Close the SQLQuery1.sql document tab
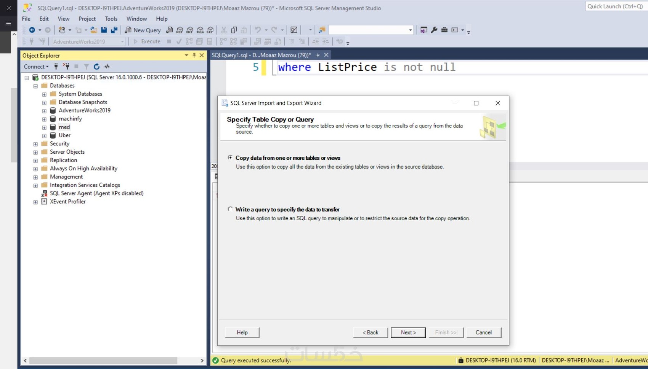The image size is (648, 369). pos(326,55)
